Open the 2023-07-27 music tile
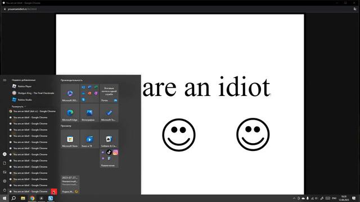This screenshot has width=360, height=202. [70, 185]
